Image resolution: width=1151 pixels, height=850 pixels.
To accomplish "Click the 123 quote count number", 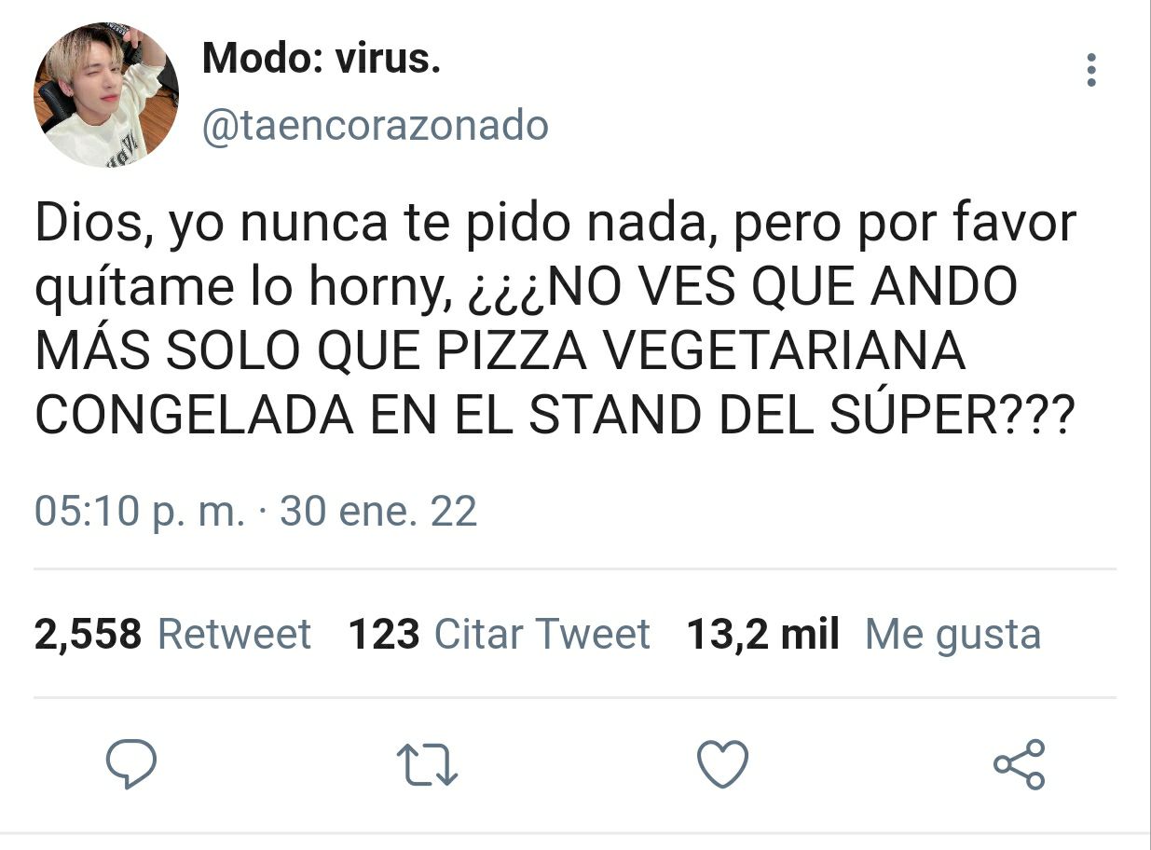I will tap(384, 635).
